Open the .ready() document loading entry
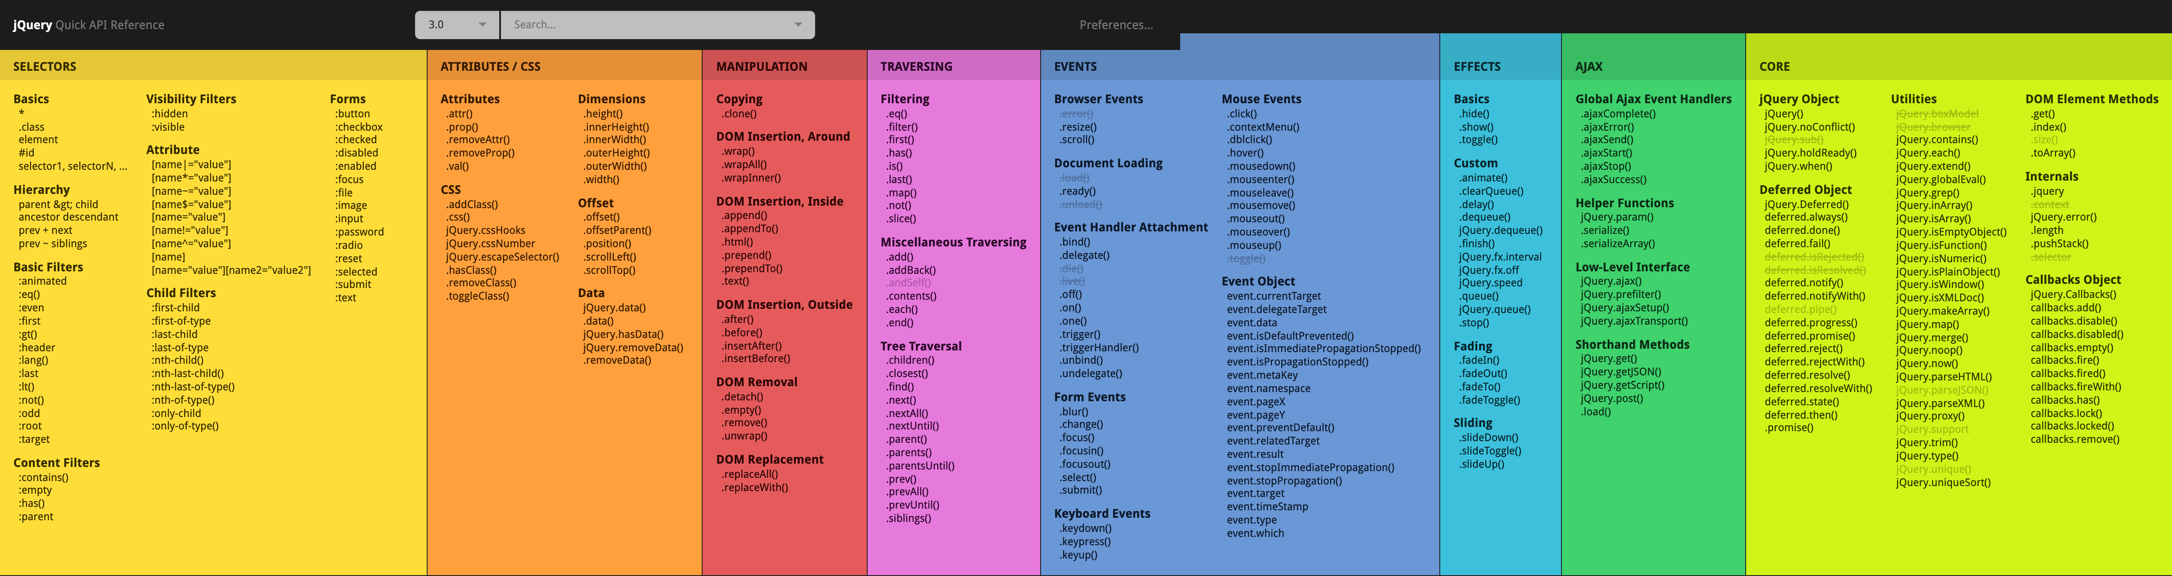Viewport: 2172px width, 576px height. 1077,191
